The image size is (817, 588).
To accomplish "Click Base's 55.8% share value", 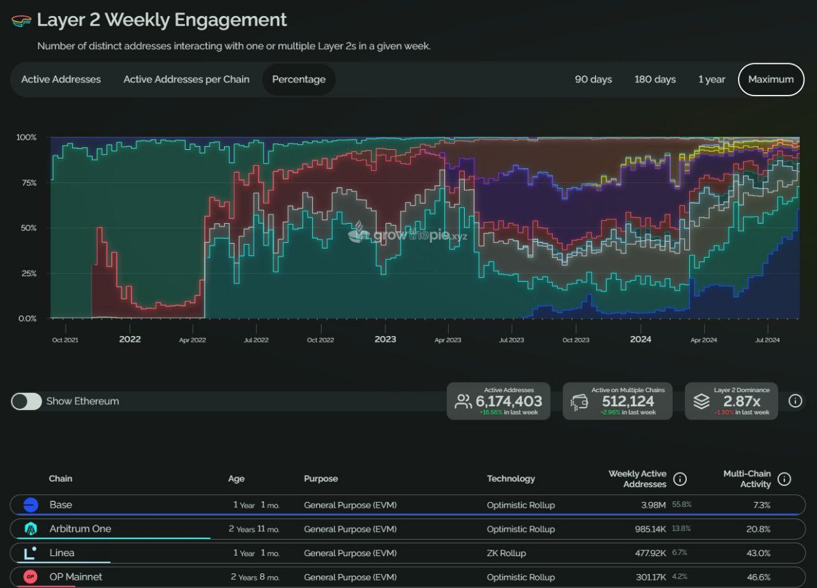I will pyautogui.click(x=682, y=504).
